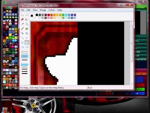150x113 pixels.
Task: Pick the cyan palette color
Action: tap(66, 15)
